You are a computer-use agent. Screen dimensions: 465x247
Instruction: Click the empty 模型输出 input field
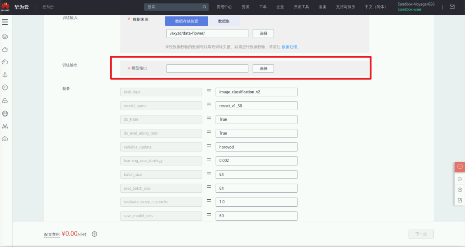207,69
